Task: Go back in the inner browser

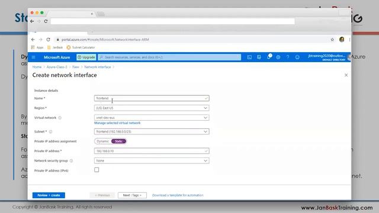Action: point(33,40)
